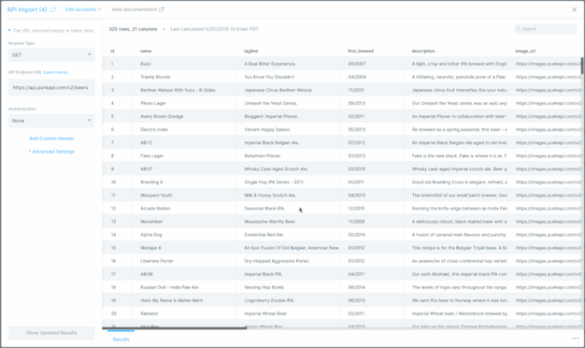Click the Show Updated Results button
585x348 pixels.
pos(51,333)
